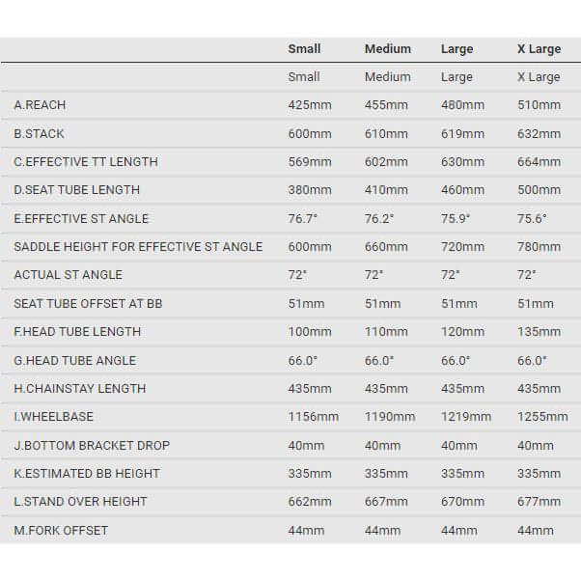
Task: Select the F.HEAD TUBE LENGTH label
Action: [x=77, y=332]
